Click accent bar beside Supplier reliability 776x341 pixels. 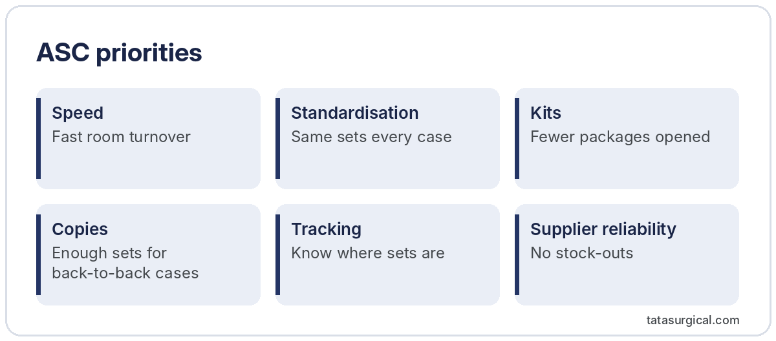(517, 254)
